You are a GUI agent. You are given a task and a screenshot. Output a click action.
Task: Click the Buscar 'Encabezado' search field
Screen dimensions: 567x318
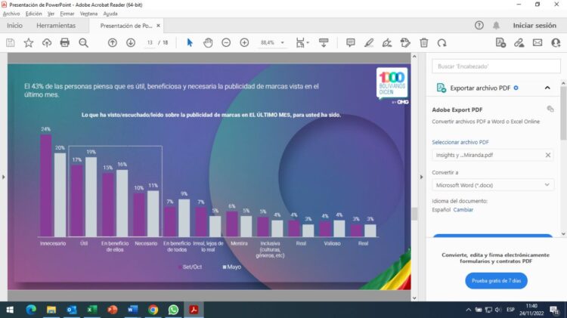[x=496, y=66]
